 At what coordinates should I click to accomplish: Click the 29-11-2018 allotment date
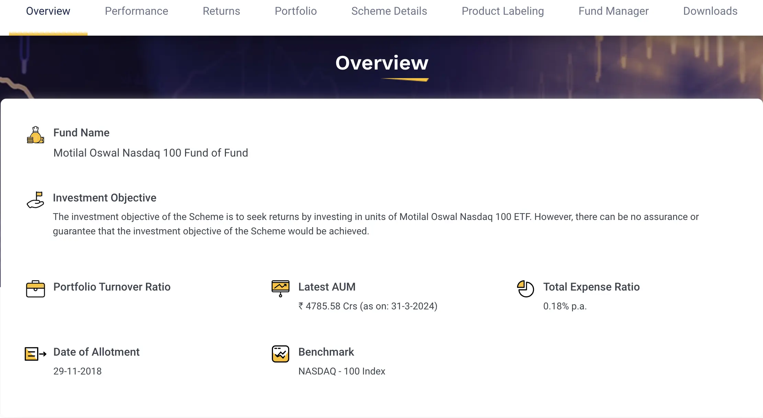[78, 371]
